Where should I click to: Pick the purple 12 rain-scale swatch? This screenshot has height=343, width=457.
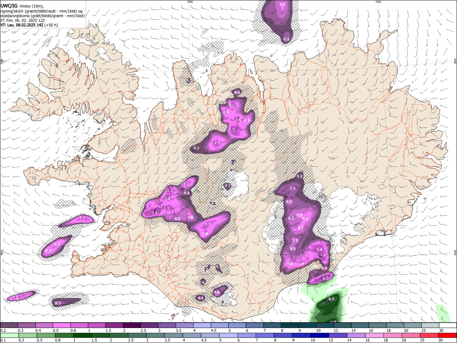[338, 335]
